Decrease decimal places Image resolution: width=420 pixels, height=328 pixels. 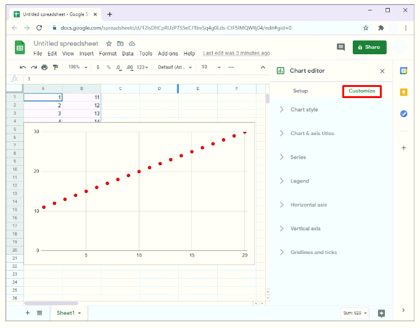(119, 67)
